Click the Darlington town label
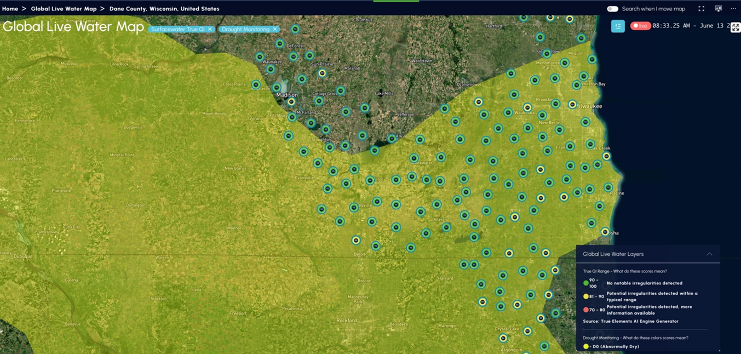 (135, 205)
